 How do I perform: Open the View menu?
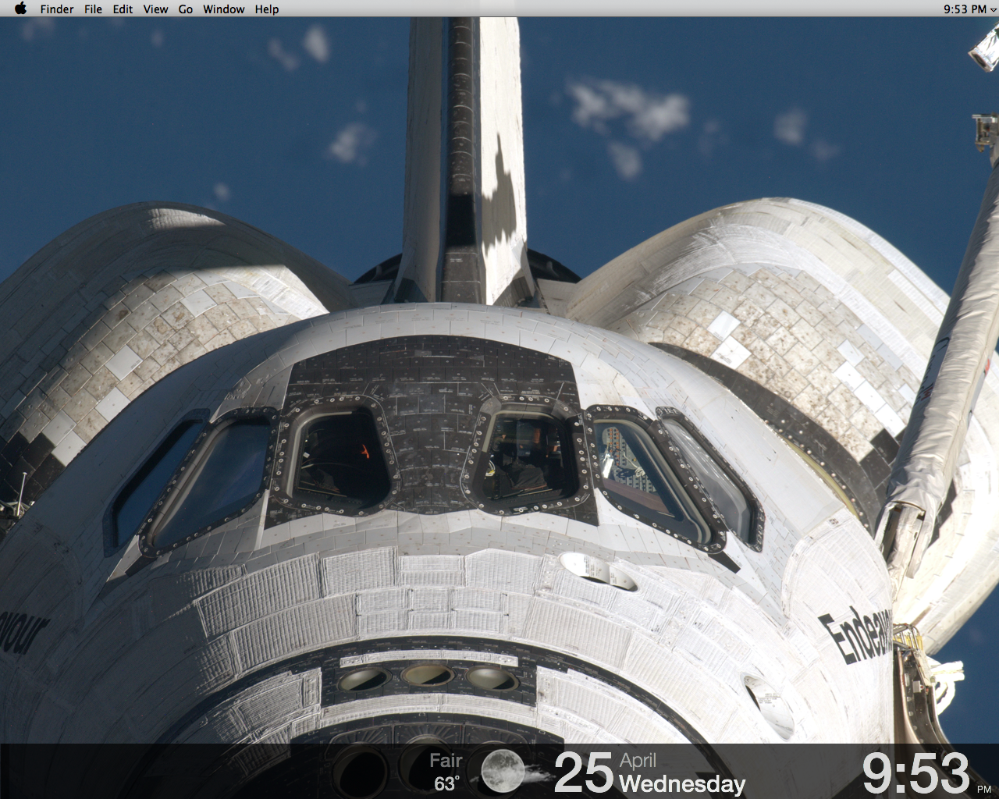(155, 9)
